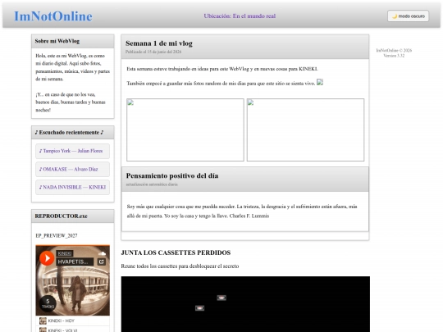Play the SoundCloud EP with orange button

click(x=47, y=258)
